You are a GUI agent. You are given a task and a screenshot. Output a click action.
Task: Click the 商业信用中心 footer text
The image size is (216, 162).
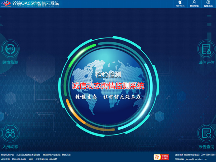click(x=7, y=155)
